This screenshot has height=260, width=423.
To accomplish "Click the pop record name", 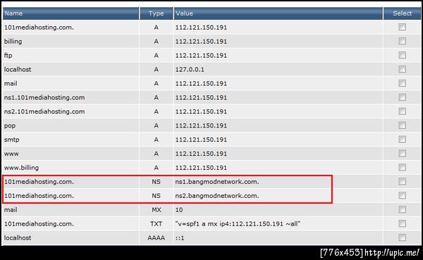I will pos(10,126).
